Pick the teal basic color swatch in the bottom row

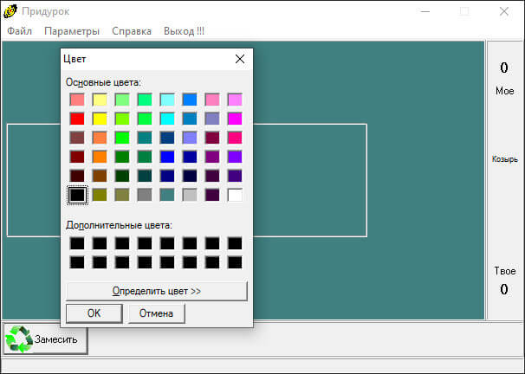pyautogui.click(x=167, y=195)
